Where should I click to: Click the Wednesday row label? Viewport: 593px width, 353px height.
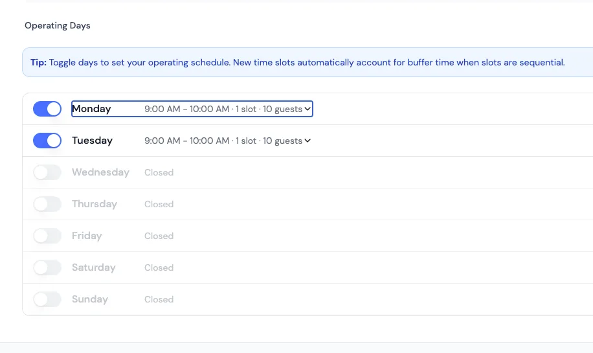(100, 172)
